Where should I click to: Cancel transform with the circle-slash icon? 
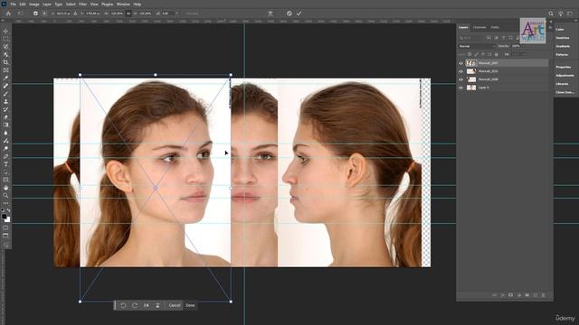[x=289, y=14]
